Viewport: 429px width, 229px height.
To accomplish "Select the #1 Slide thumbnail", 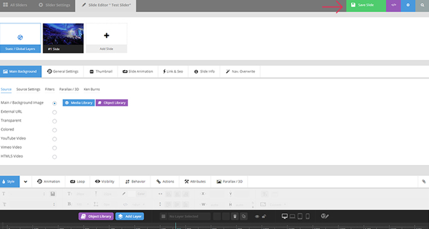I will [63, 38].
